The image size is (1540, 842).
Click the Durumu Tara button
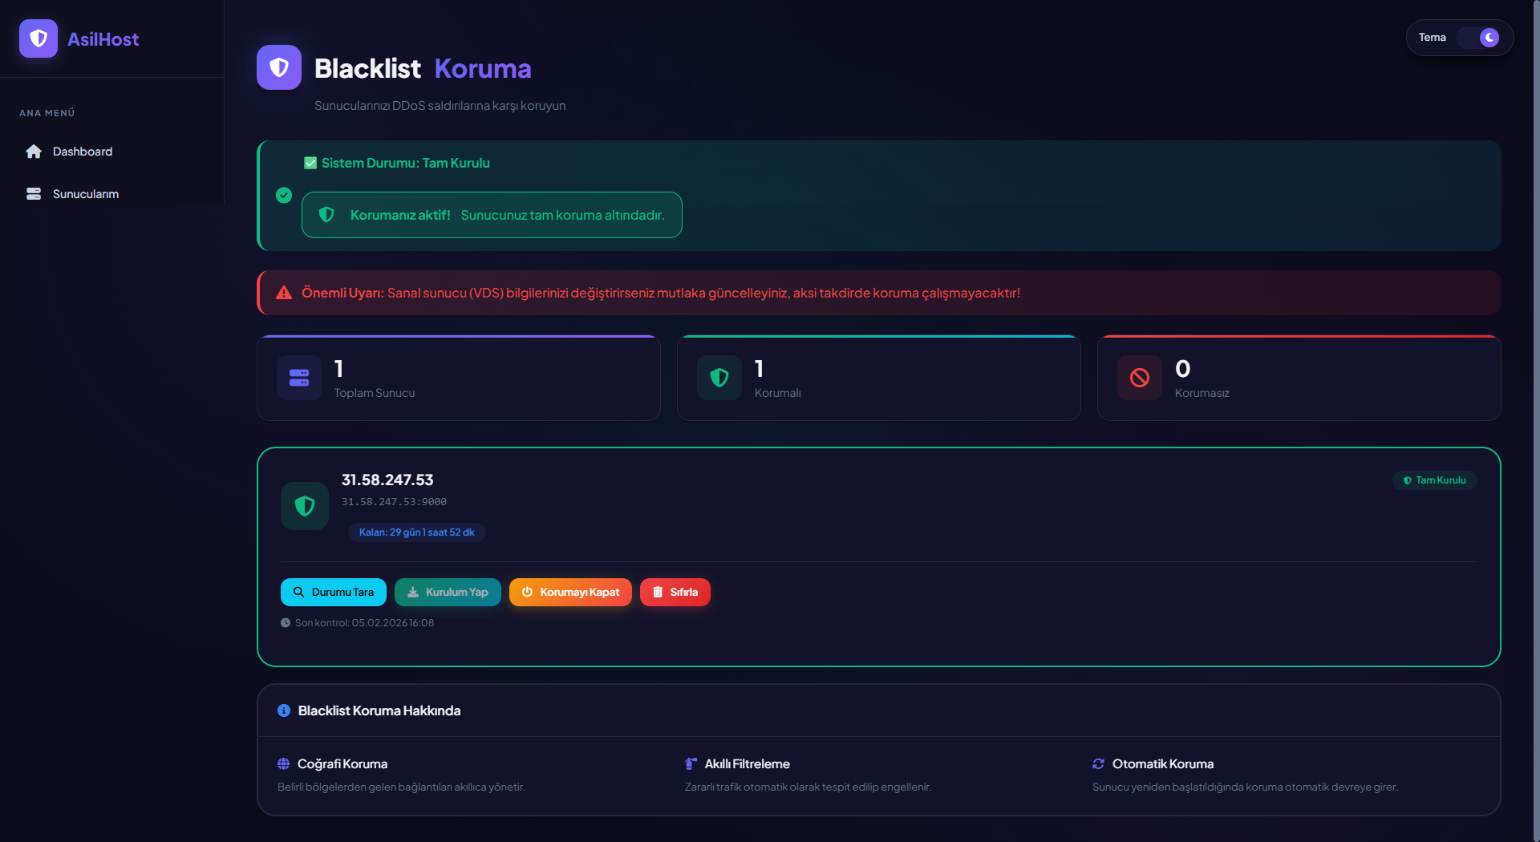pos(334,592)
